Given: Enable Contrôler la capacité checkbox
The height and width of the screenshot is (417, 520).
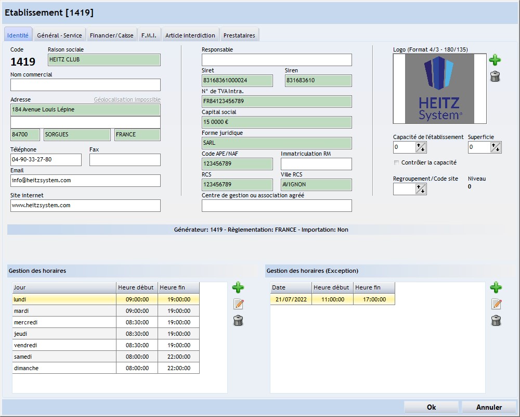Looking at the screenshot, I should click(397, 162).
